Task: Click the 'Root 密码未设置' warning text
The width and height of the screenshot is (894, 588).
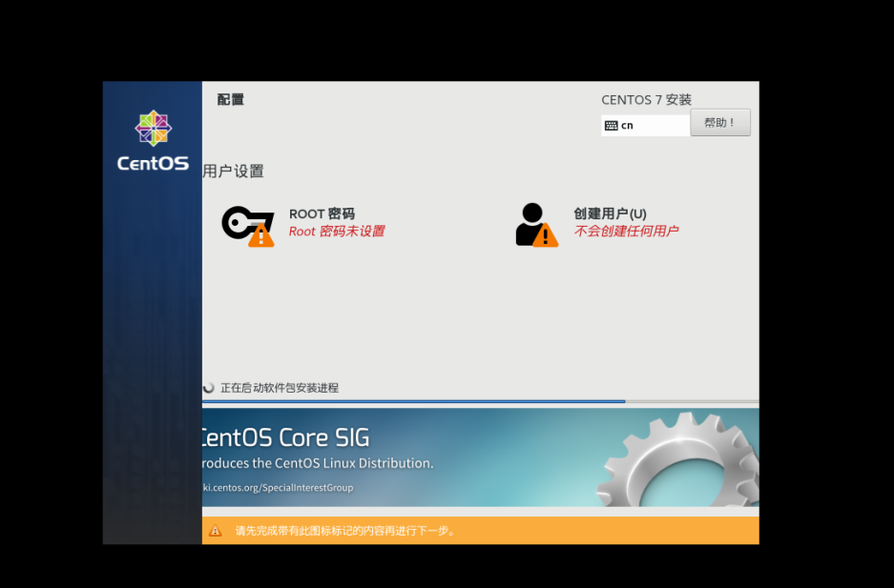Action: click(x=337, y=231)
